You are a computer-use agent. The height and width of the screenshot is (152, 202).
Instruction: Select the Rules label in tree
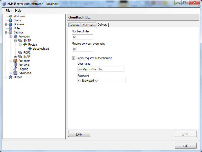17,28
